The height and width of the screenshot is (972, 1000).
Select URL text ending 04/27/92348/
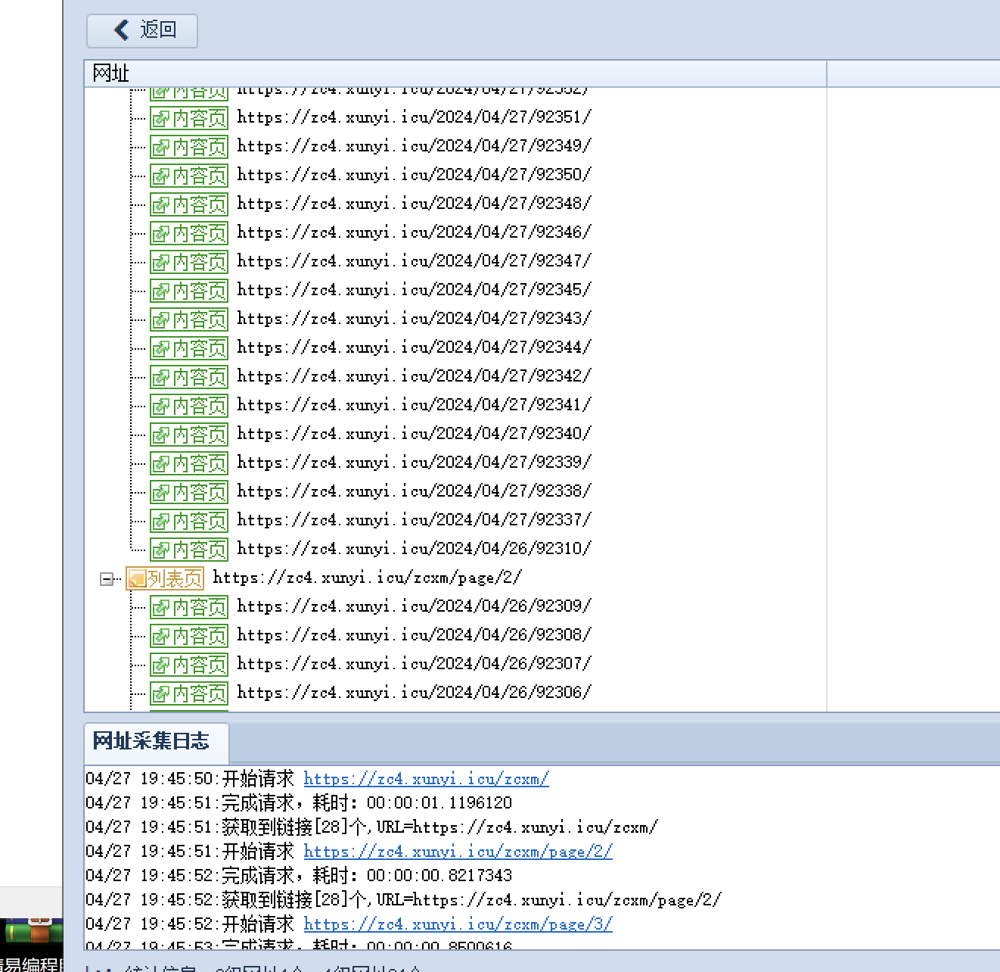pos(414,204)
